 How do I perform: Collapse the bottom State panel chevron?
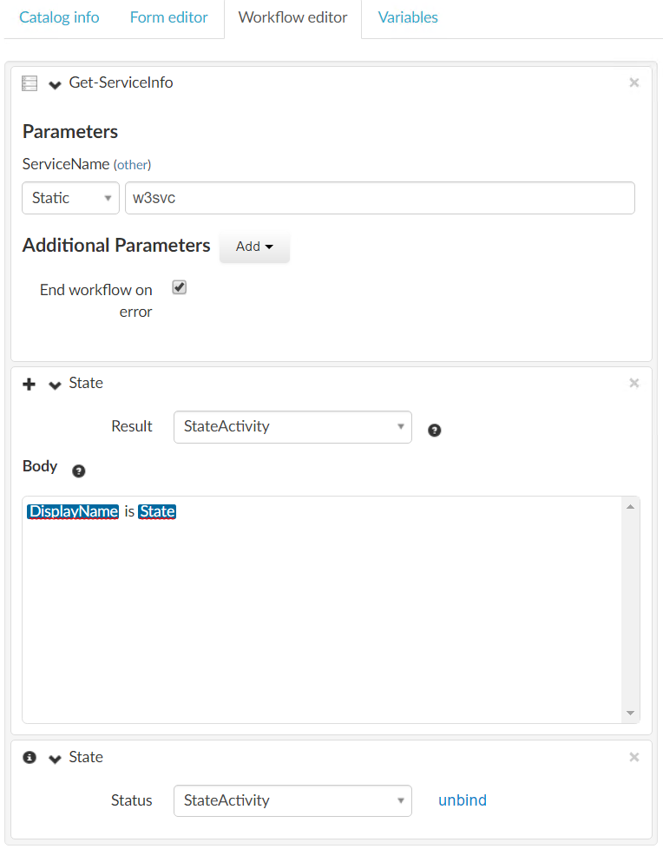tap(55, 759)
